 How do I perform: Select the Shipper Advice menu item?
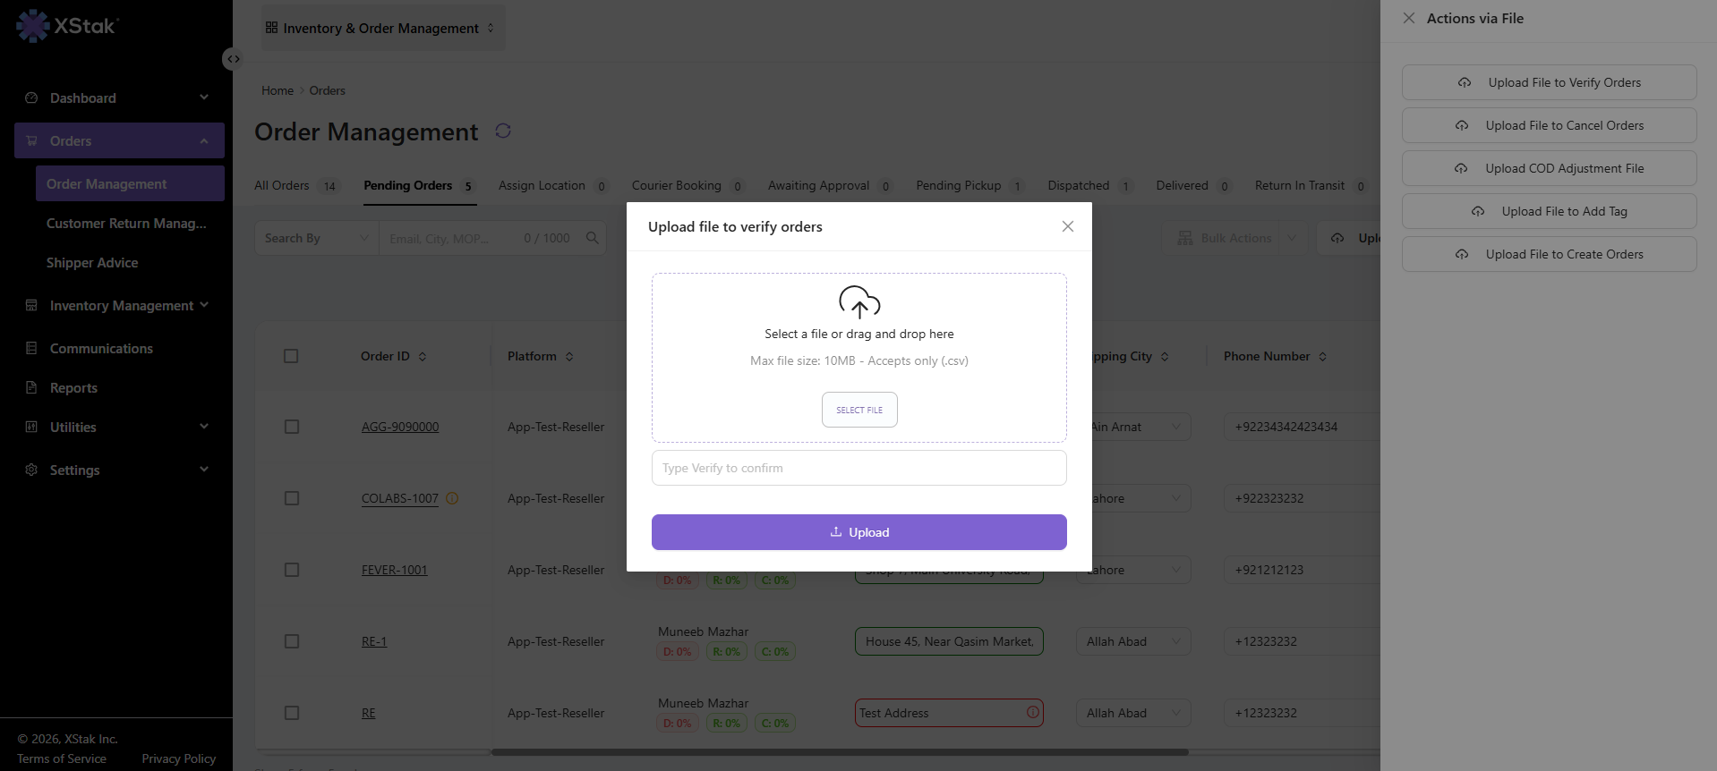[x=92, y=262]
